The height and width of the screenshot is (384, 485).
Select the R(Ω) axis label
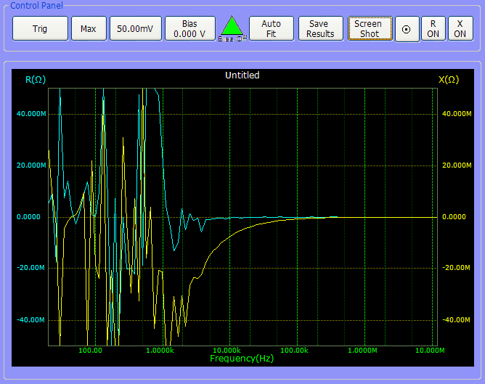coord(36,80)
